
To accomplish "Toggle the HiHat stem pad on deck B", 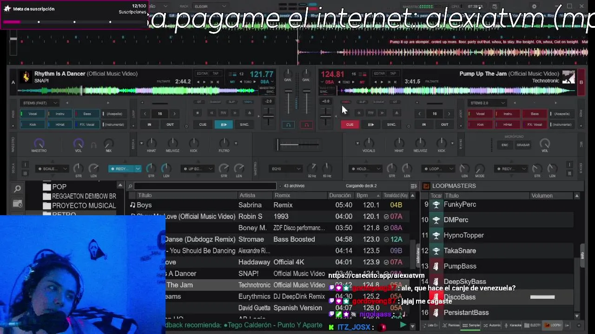I will click(x=508, y=124).
